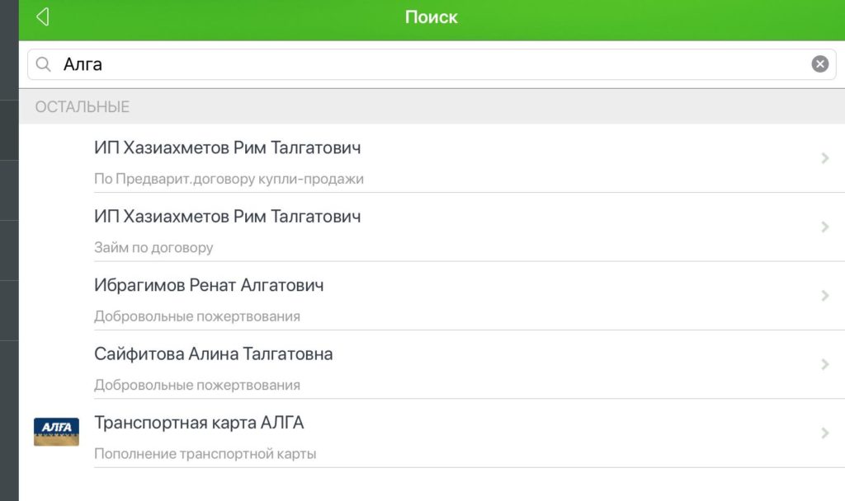Click the АЛГА transport card logo
The height and width of the screenshot is (501, 845).
pyautogui.click(x=56, y=431)
